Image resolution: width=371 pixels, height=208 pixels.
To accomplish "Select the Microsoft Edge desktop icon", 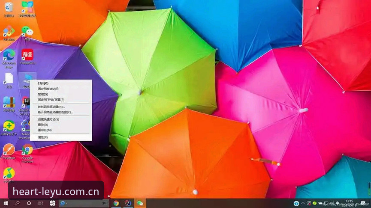I will click(x=9, y=59).
